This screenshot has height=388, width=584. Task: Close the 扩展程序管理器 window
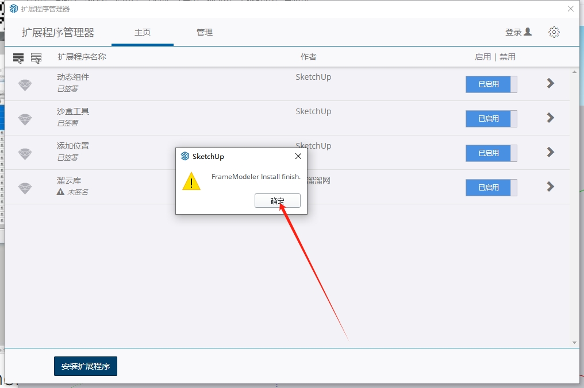coord(571,9)
